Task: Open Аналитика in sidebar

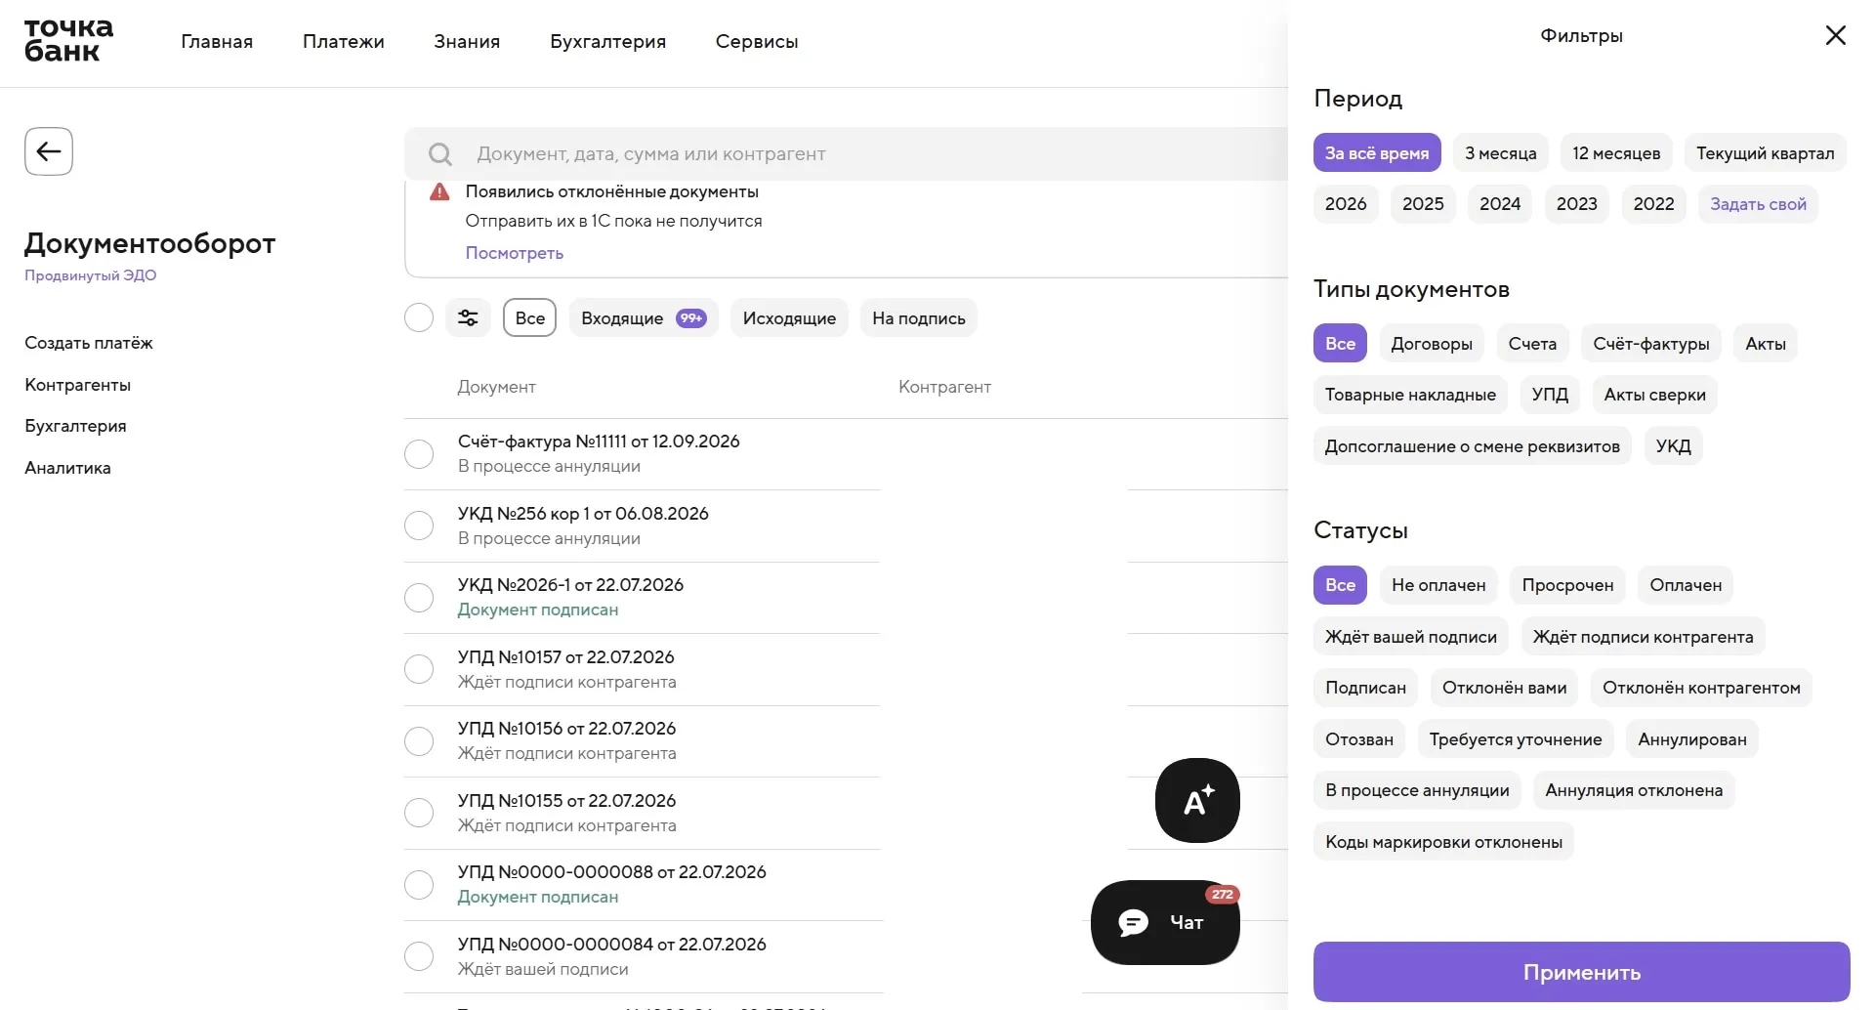Action: click(x=68, y=468)
